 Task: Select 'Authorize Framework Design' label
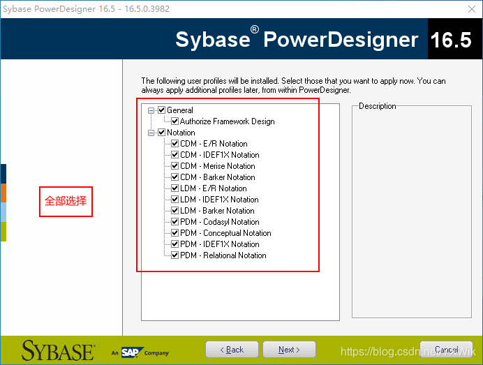click(228, 121)
